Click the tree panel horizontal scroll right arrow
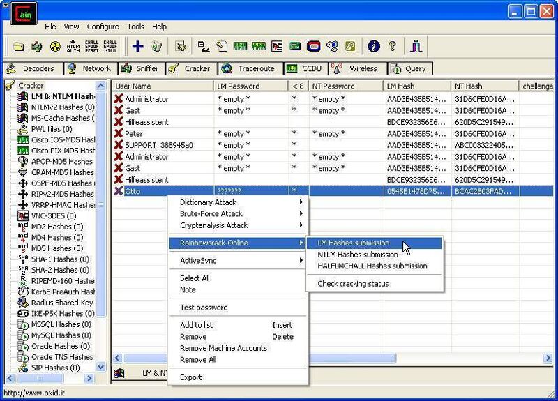 click(x=89, y=379)
